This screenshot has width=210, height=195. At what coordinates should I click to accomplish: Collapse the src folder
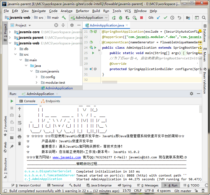point(15,54)
